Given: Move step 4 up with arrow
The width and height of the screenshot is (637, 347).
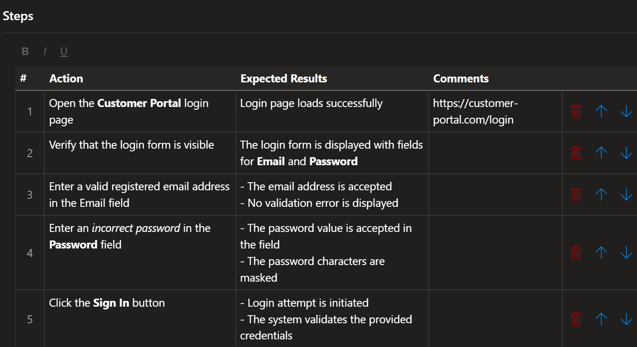Looking at the screenshot, I should (x=601, y=253).
